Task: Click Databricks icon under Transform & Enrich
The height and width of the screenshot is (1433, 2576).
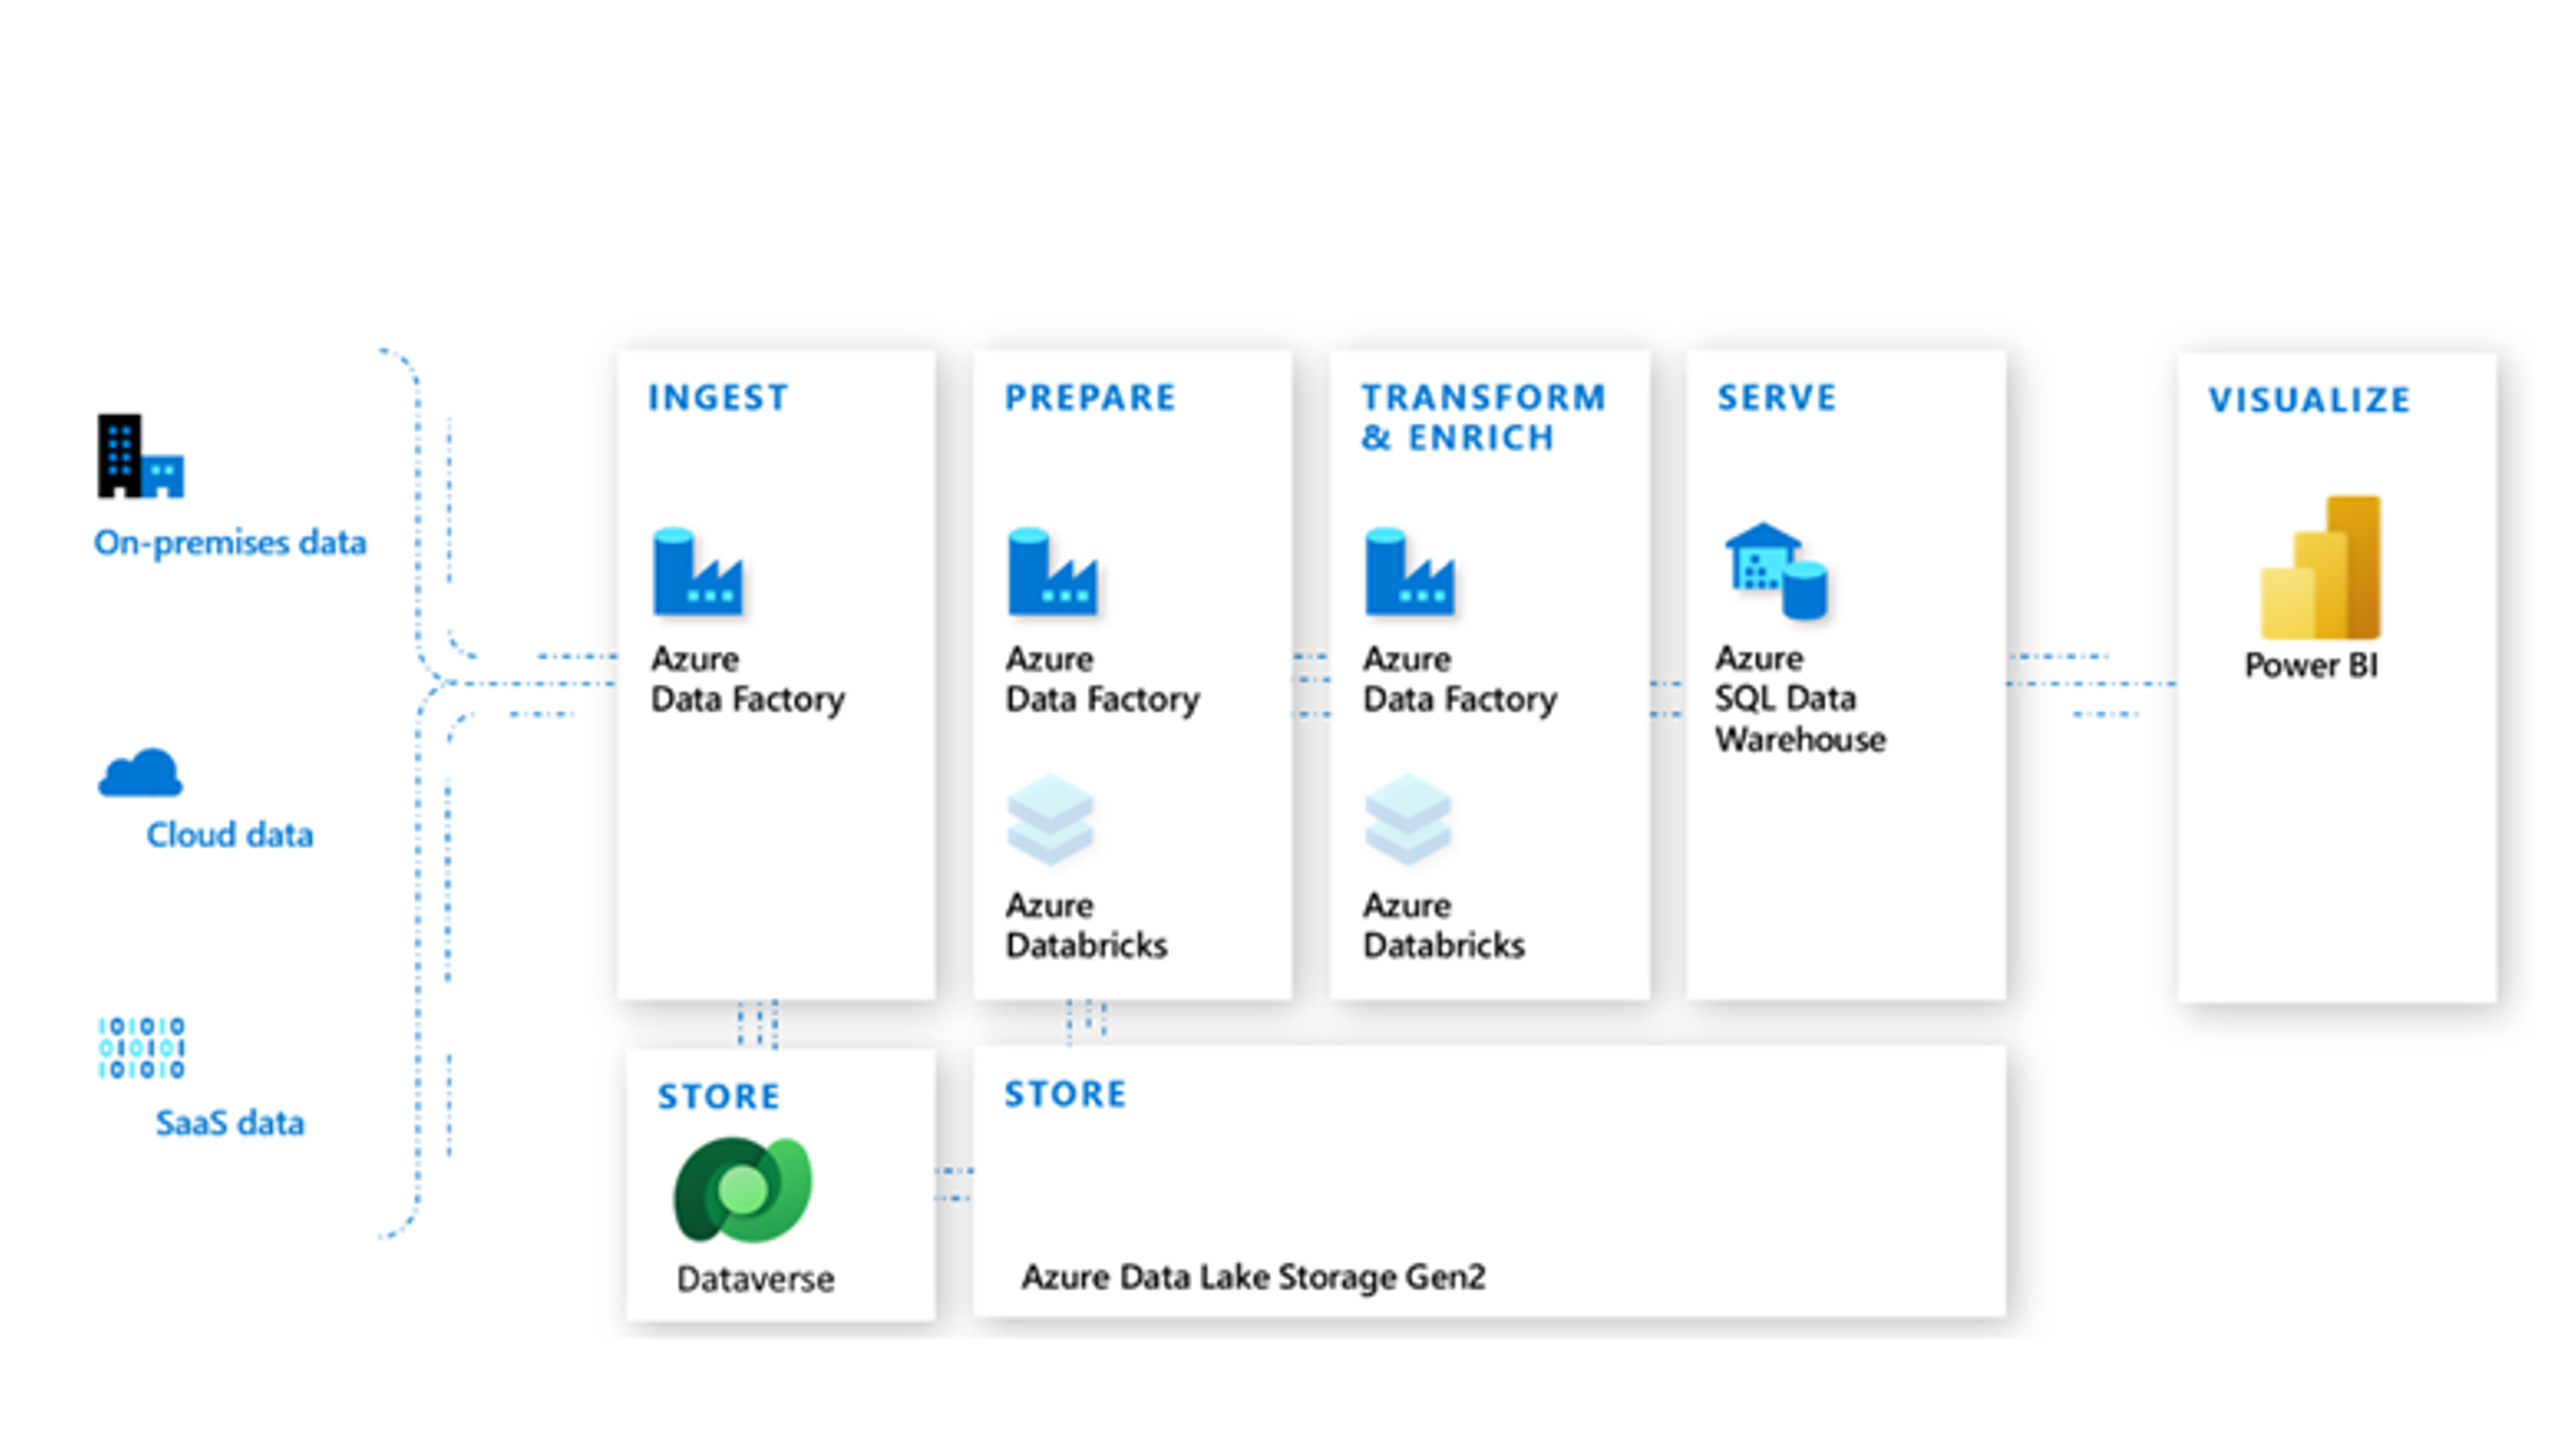Action: click(x=1407, y=819)
